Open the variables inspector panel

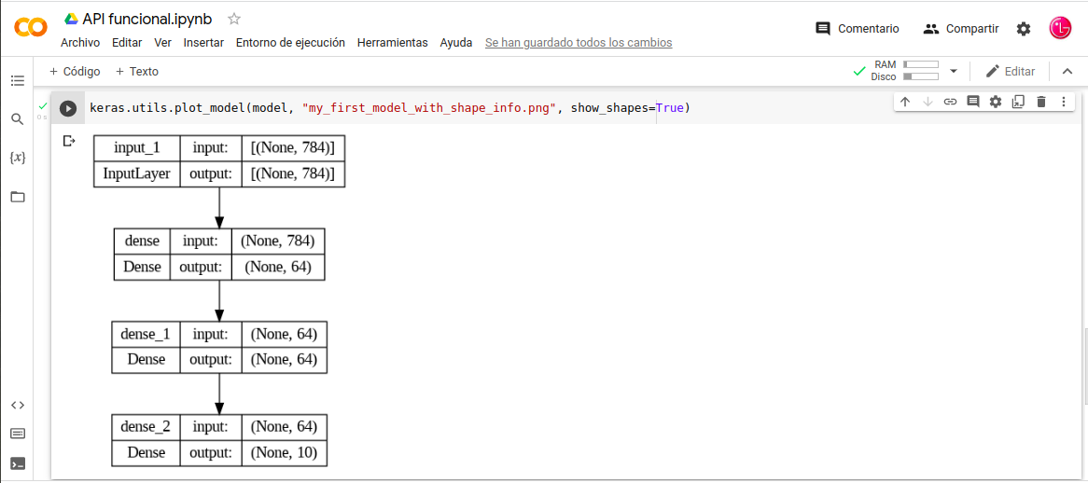17,158
